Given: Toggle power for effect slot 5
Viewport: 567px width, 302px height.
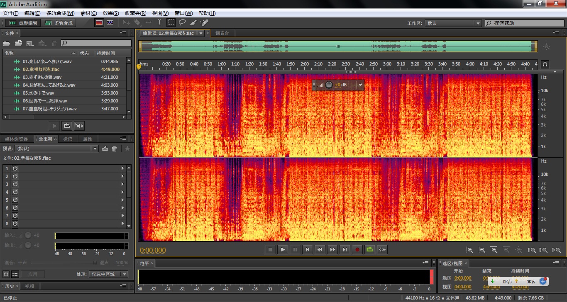Looking at the screenshot, I should (15, 200).
